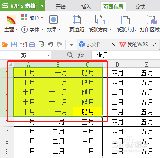Click the formula bar containing 腊月
Viewport: 160px width, 158px height.
pos(126,55)
